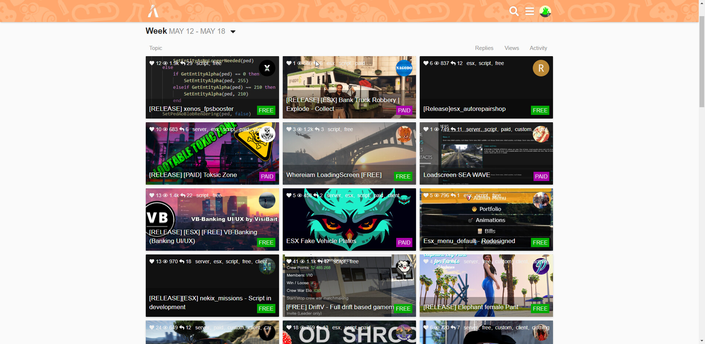Screen dimensions: 705x344
Task: Click the avatar on Esx_menu_default card
Action: tap(541, 200)
